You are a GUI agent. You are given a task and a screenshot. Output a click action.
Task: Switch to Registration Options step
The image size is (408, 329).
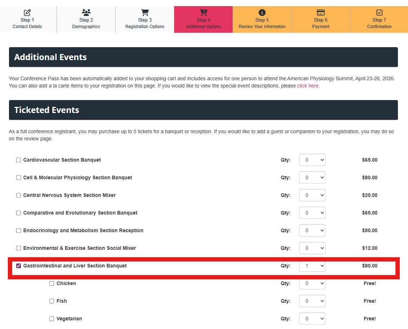tap(145, 19)
